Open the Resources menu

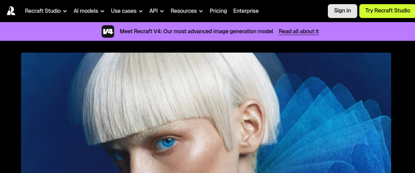[x=187, y=11]
